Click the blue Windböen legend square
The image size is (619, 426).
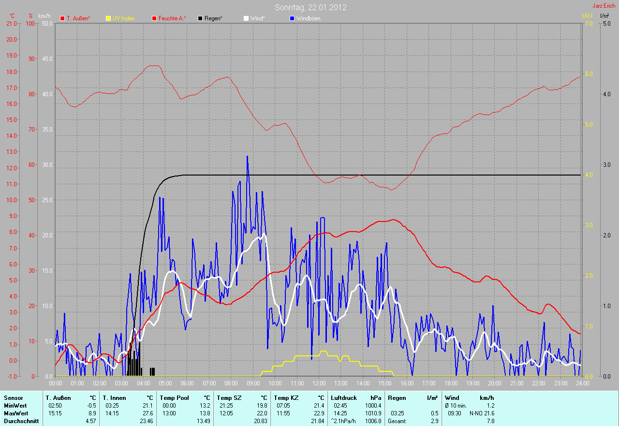[x=292, y=18]
